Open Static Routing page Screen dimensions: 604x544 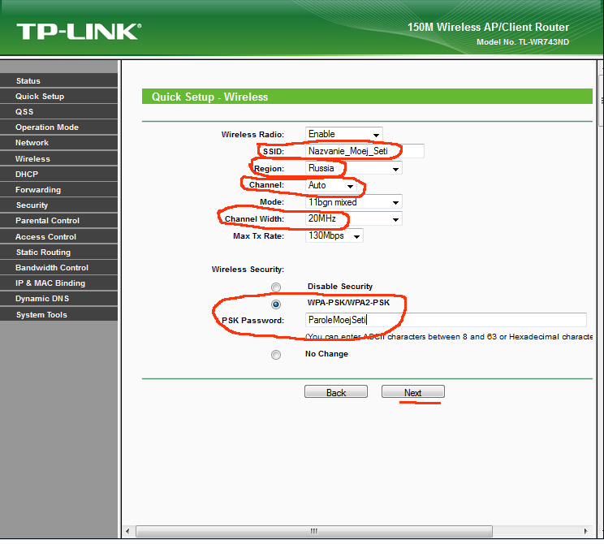coord(59,252)
